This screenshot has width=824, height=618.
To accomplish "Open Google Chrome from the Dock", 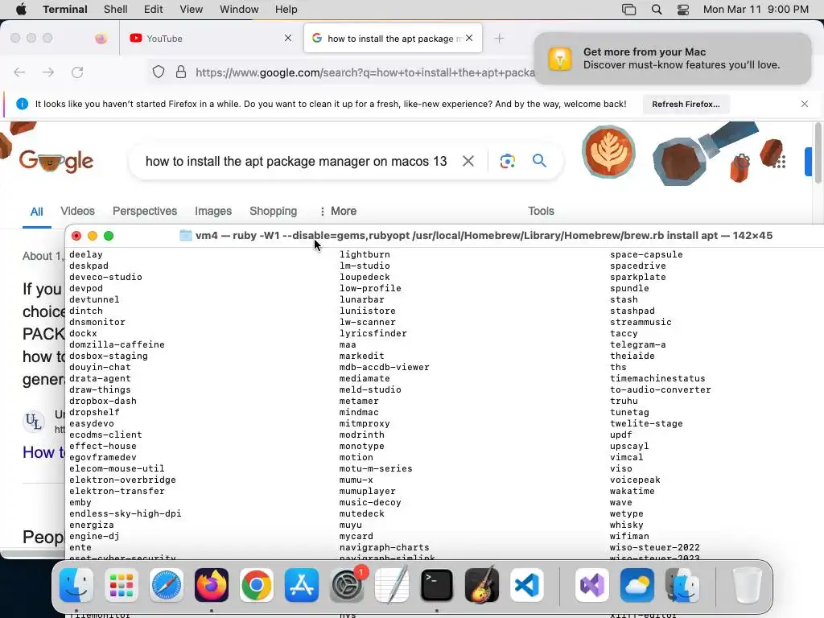I will tap(257, 585).
